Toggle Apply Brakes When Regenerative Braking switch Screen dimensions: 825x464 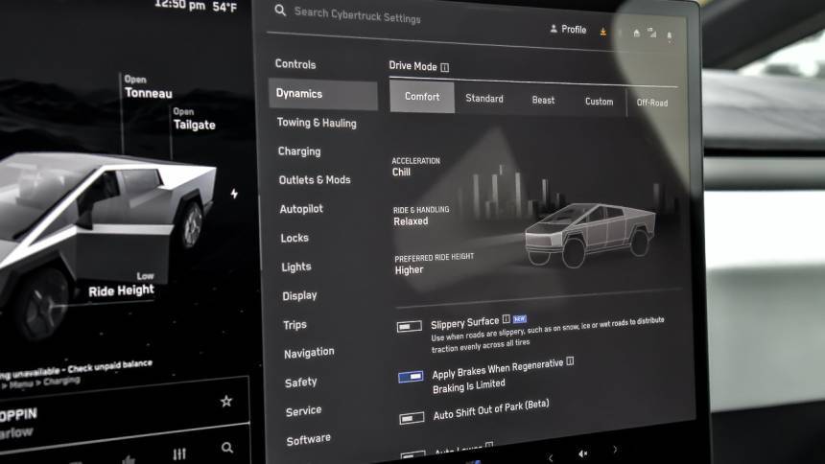click(411, 377)
